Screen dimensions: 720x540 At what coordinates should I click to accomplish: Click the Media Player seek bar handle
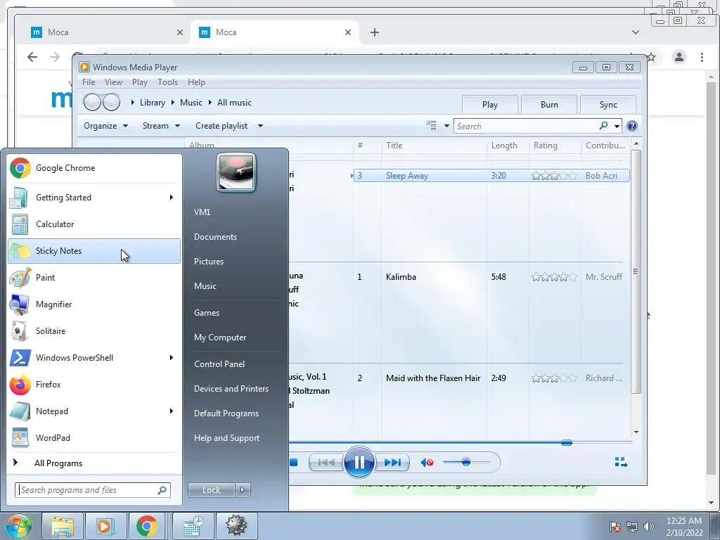567,443
